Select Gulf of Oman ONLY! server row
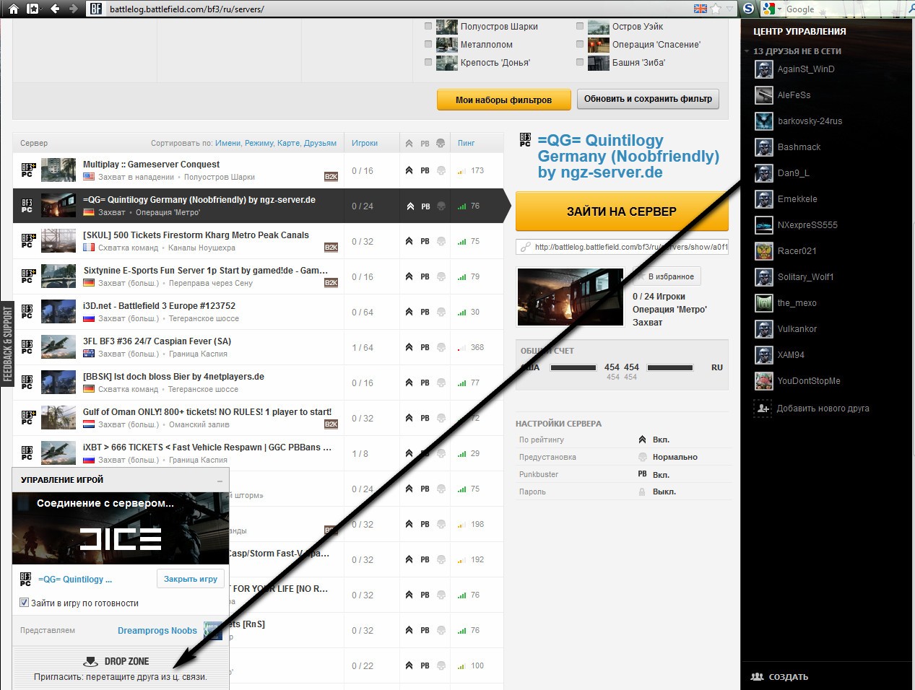Image resolution: width=915 pixels, height=690 pixels. click(258, 418)
